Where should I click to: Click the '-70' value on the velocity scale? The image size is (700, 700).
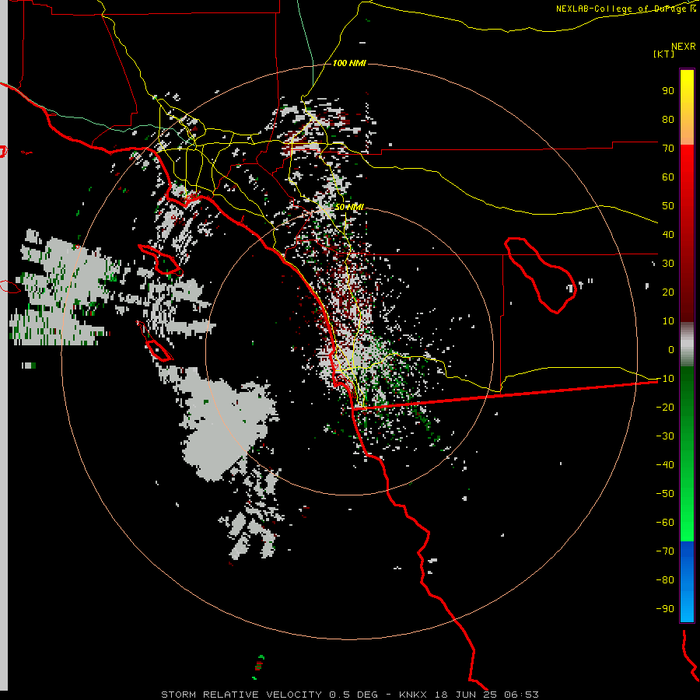tap(665, 551)
